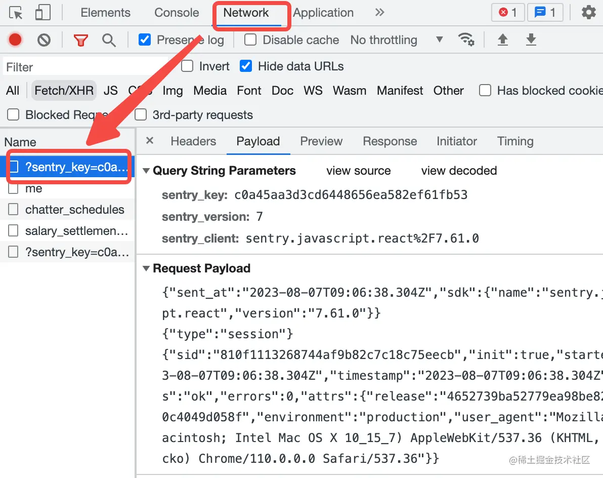The width and height of the screenshot is (603, 478).
Task: Import HAR file upload arrow
Action: (x=503, y=39)
